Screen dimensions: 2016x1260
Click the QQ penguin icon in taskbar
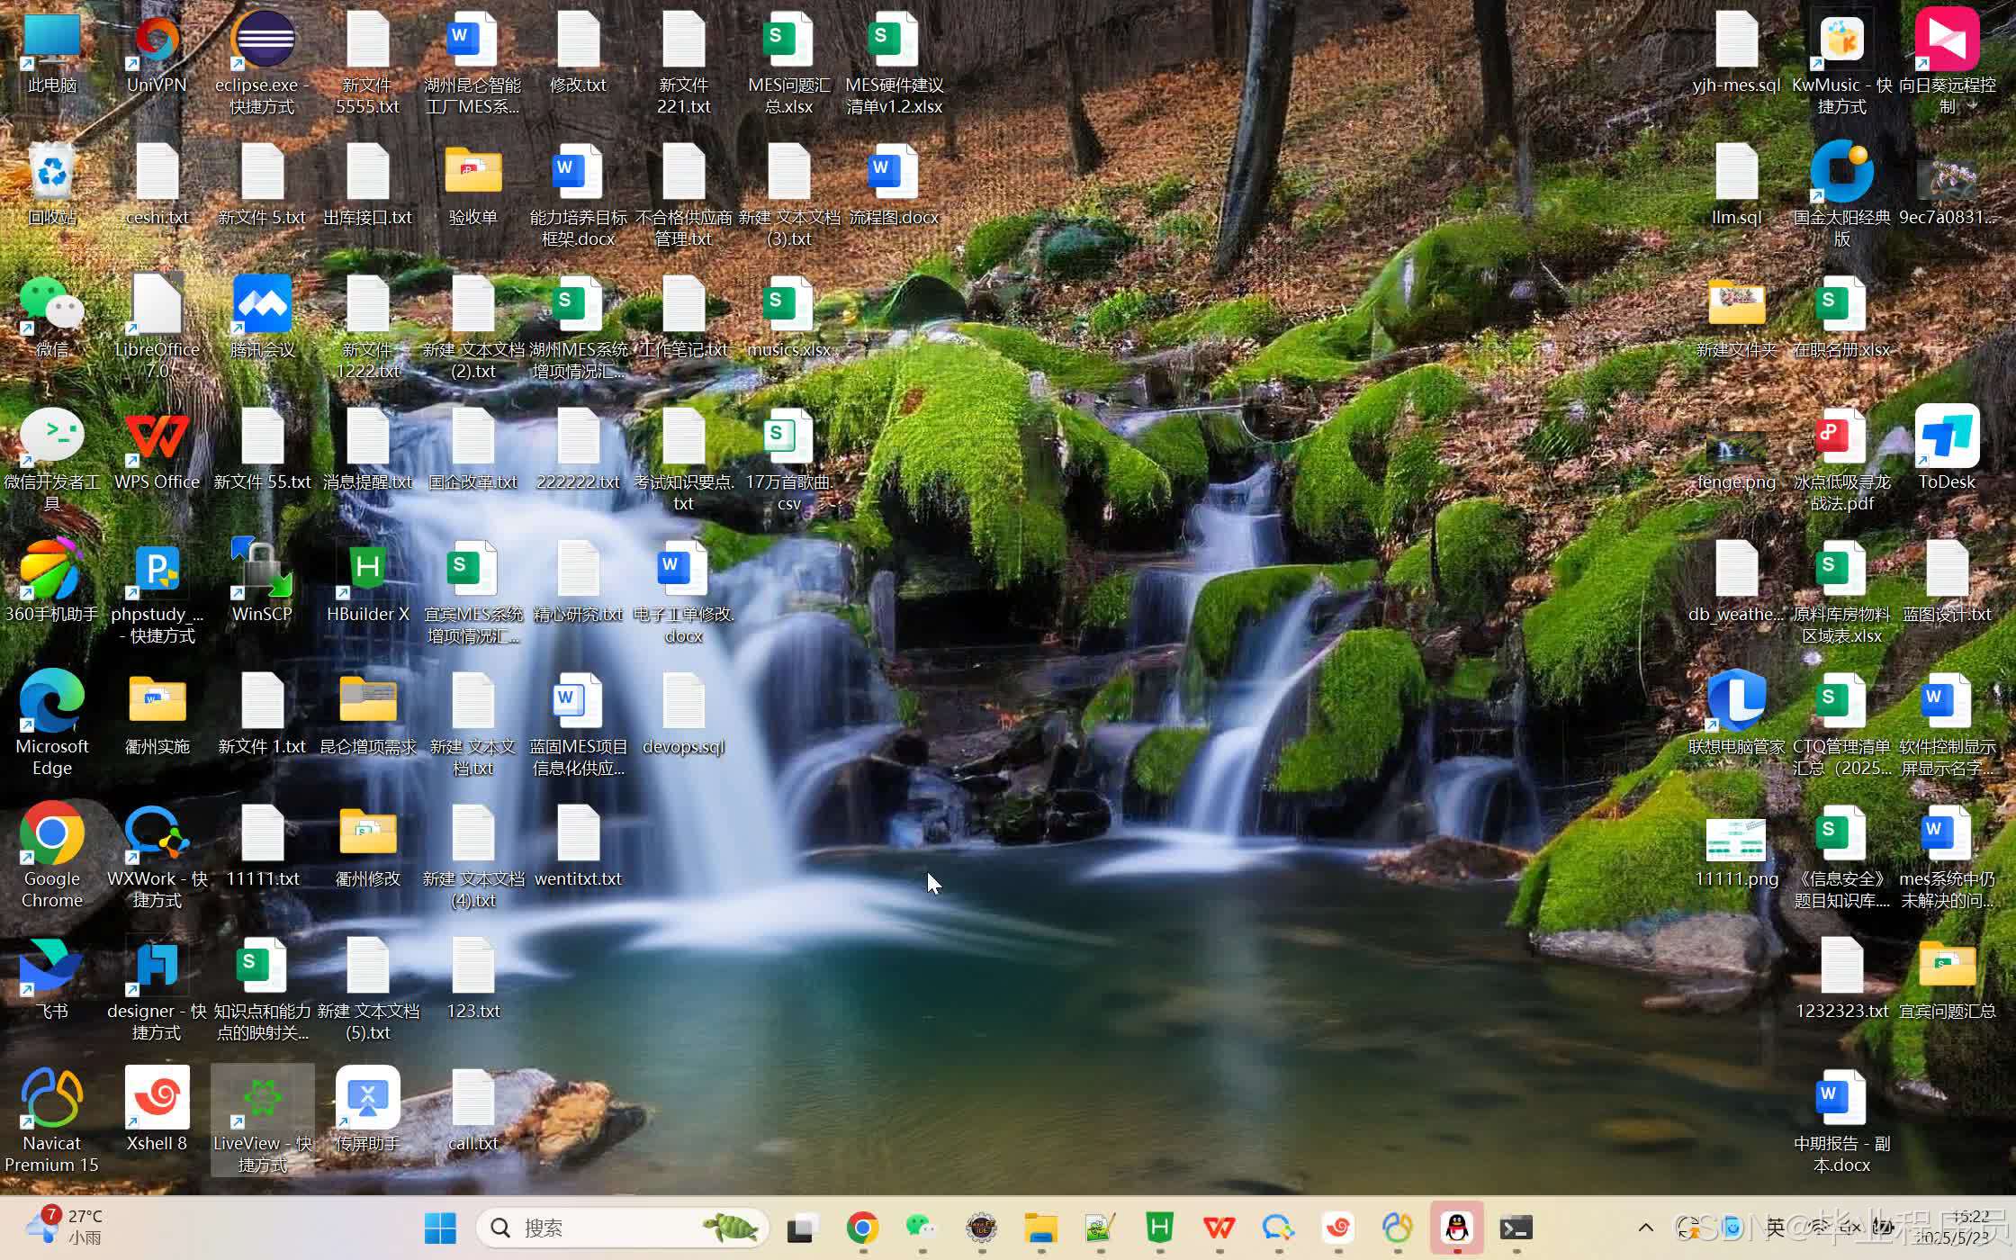click(1456, 1228)
